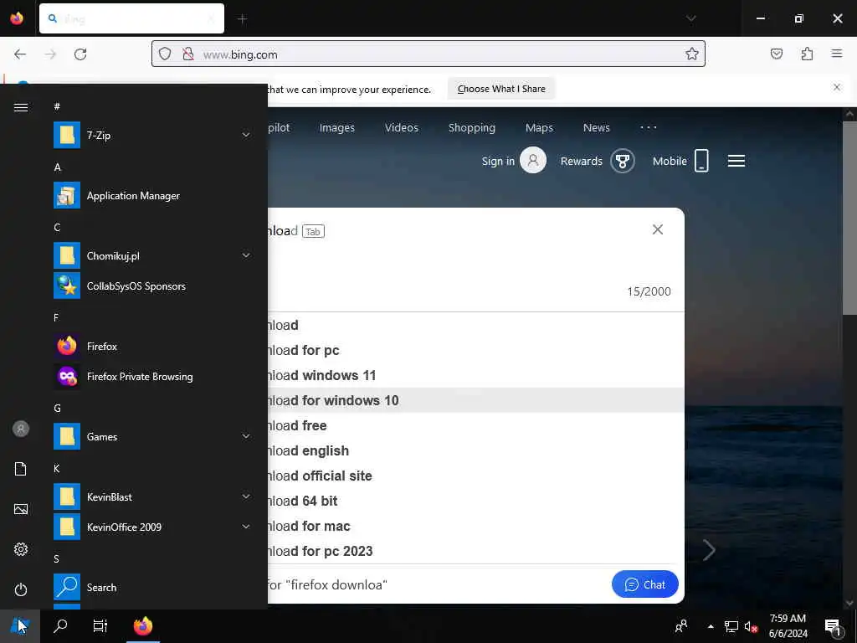Click Choose What I Share button
The image size is (857, 643).
(501, 89)
